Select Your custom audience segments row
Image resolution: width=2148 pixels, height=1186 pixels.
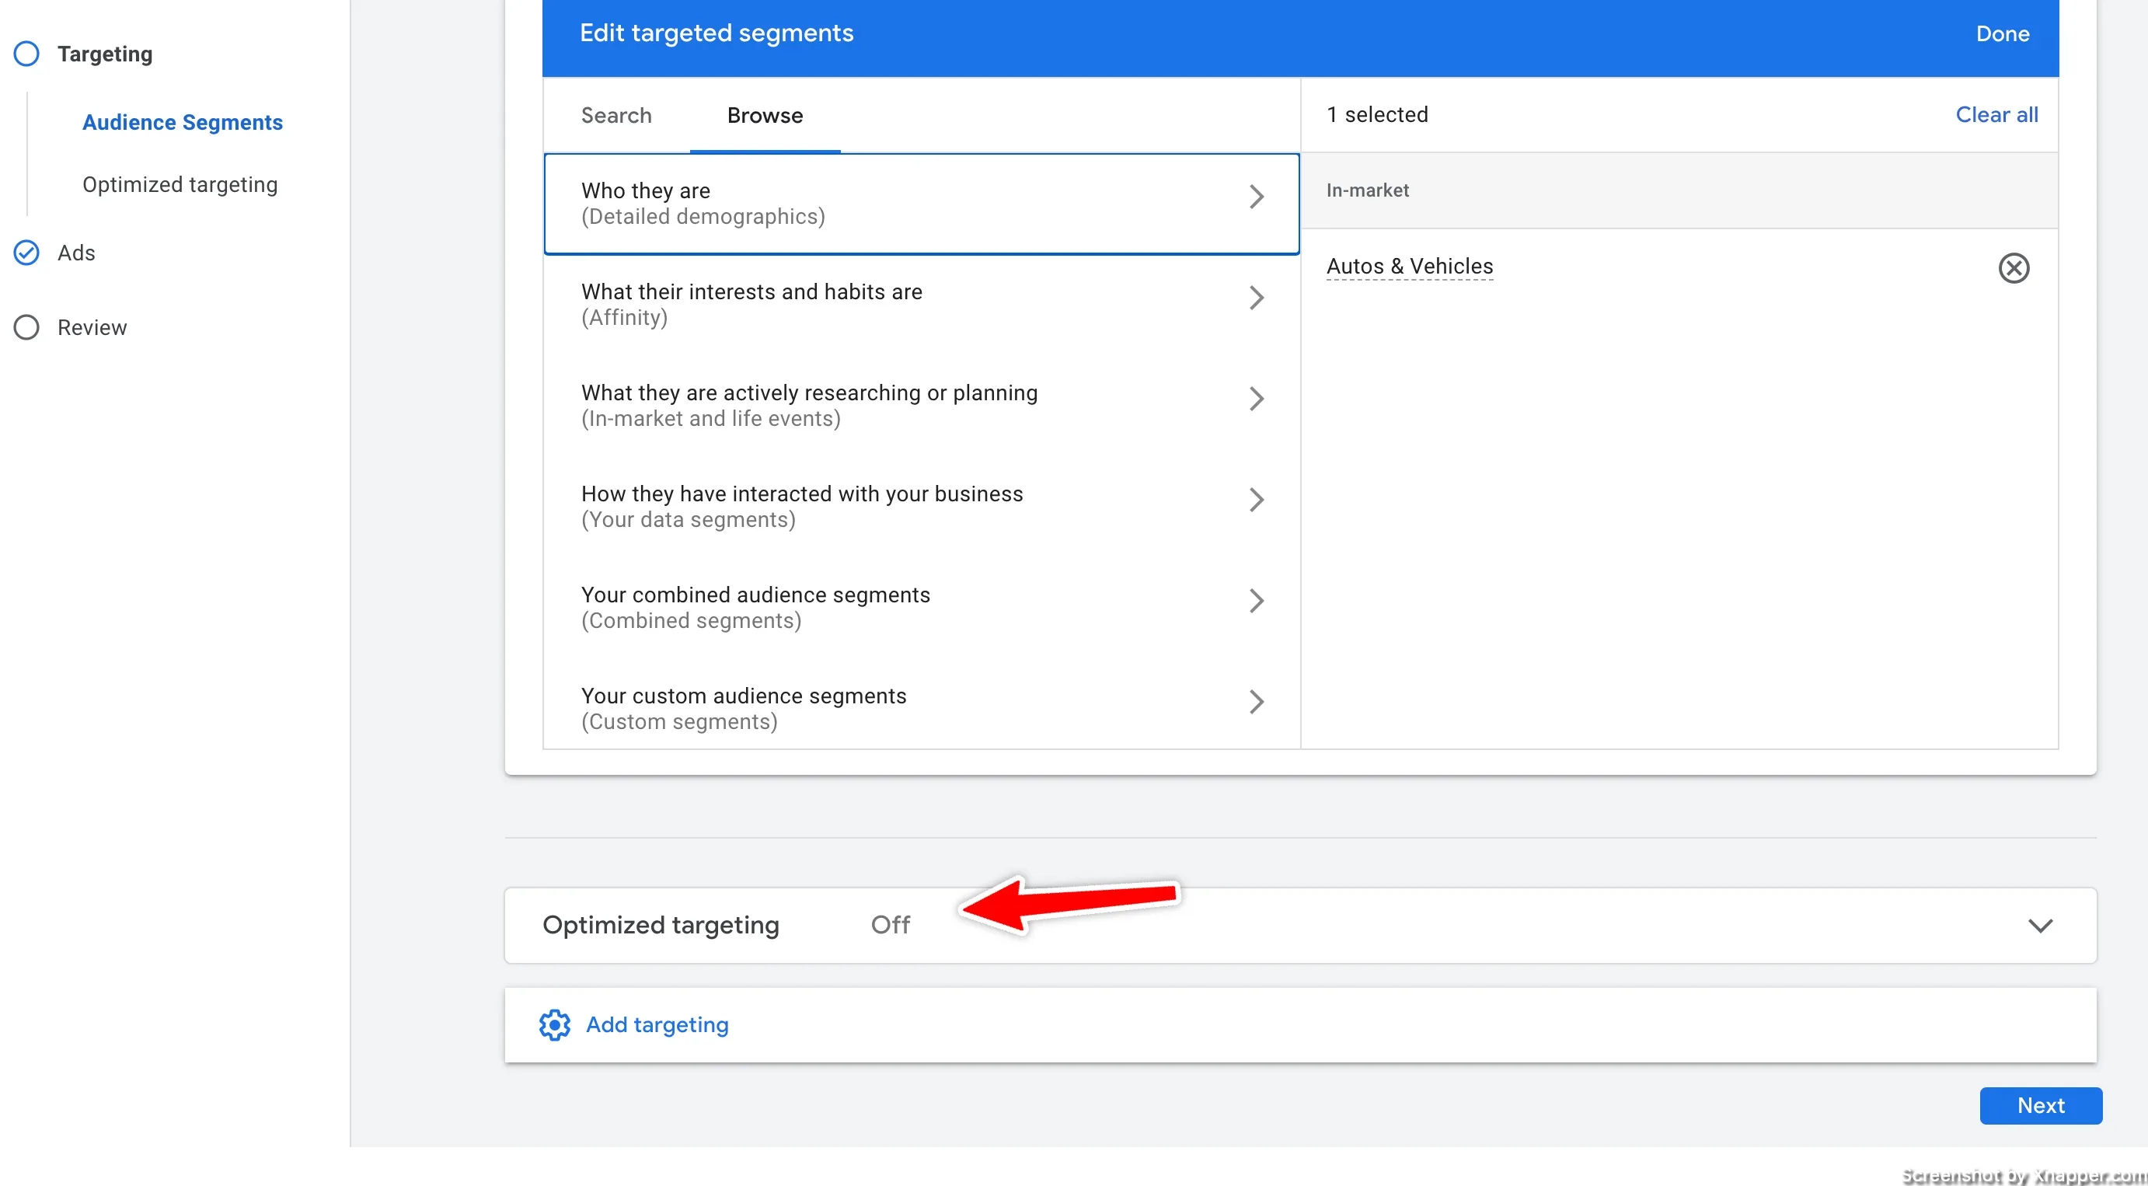(922, 706)
